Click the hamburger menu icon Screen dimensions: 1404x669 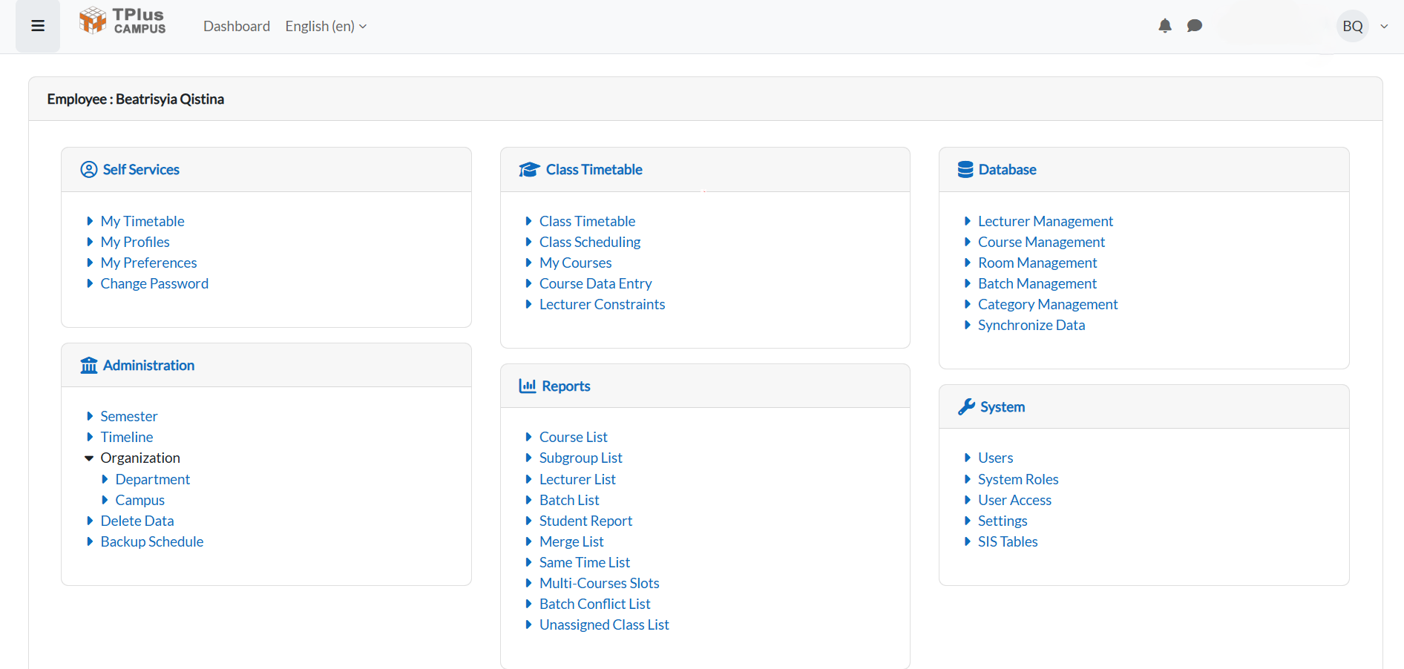click(x=38, y=26)
